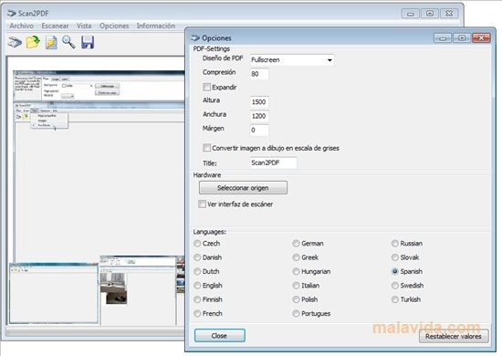Enable the Expandir checkbox

click(x=207, y=87)
